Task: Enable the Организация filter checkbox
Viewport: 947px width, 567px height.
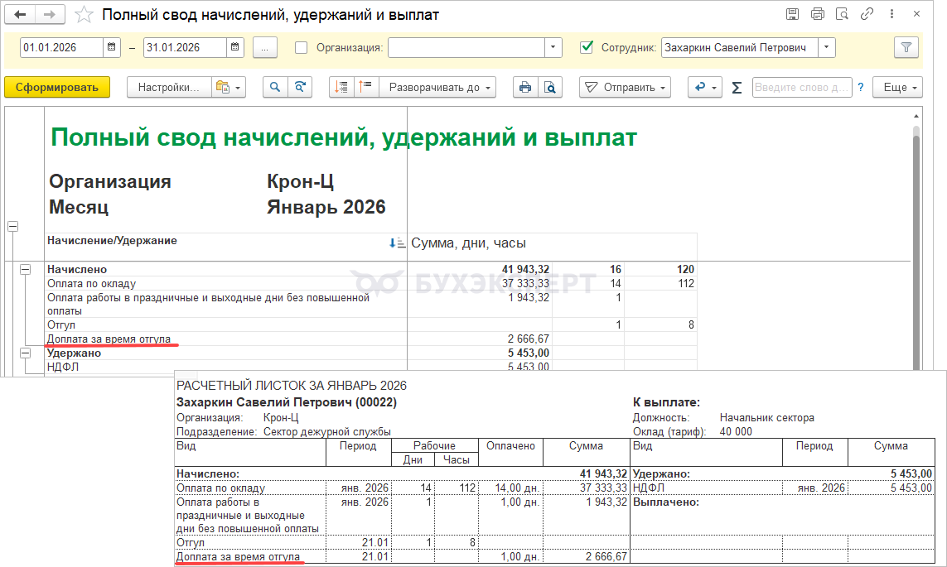Action: [302, 48]
